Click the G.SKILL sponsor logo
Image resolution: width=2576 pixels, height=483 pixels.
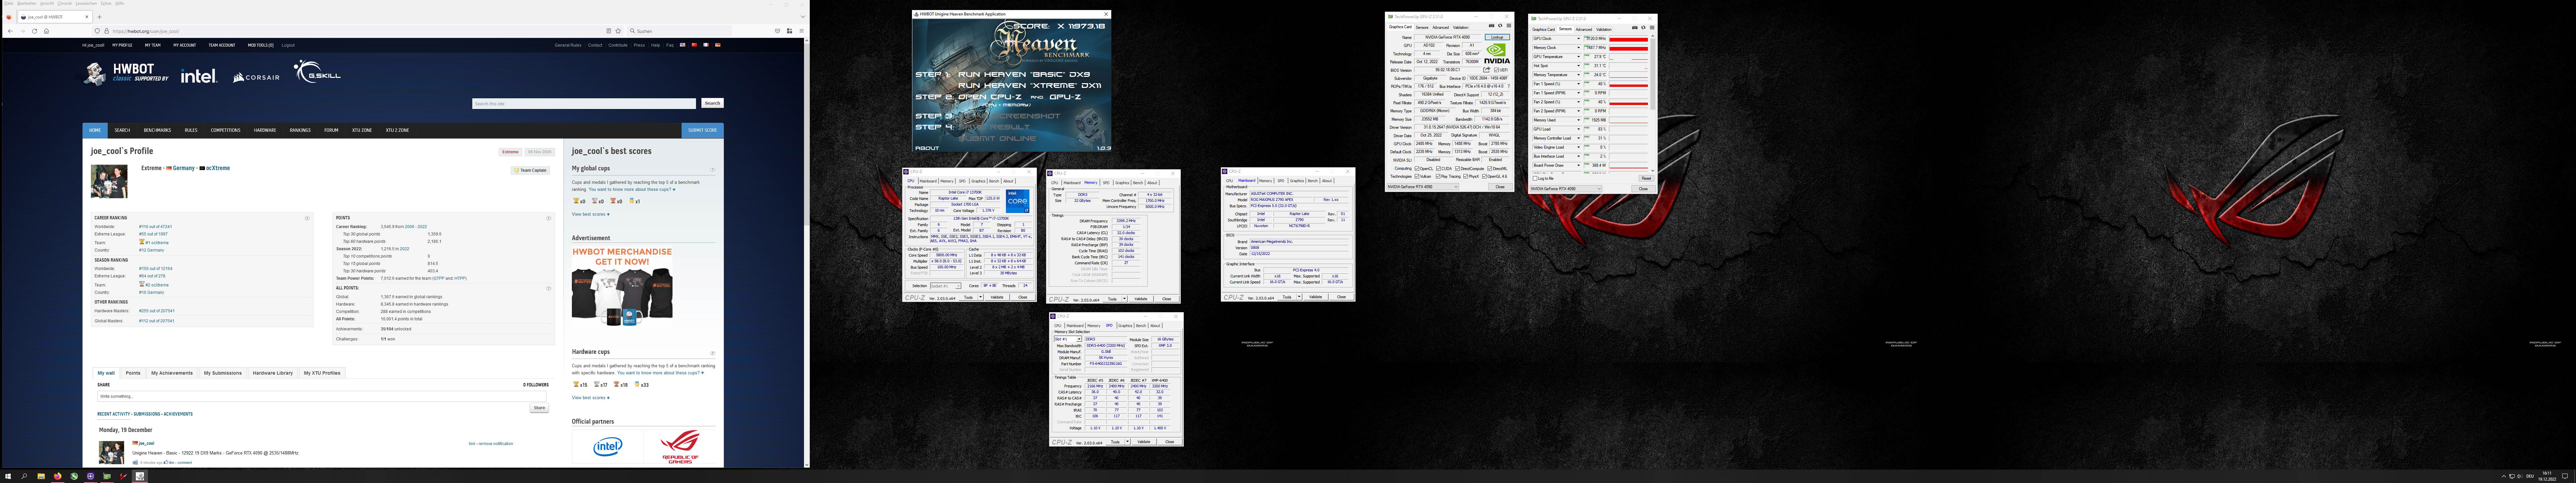(x=317, y=71)
